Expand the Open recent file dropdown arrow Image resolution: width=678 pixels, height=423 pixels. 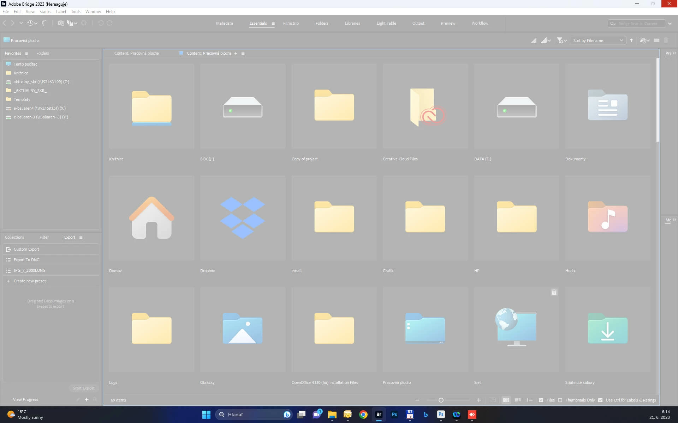(648, 41)
